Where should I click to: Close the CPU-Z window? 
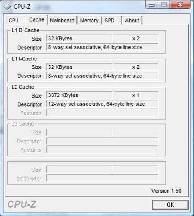(x=180, y=5)
